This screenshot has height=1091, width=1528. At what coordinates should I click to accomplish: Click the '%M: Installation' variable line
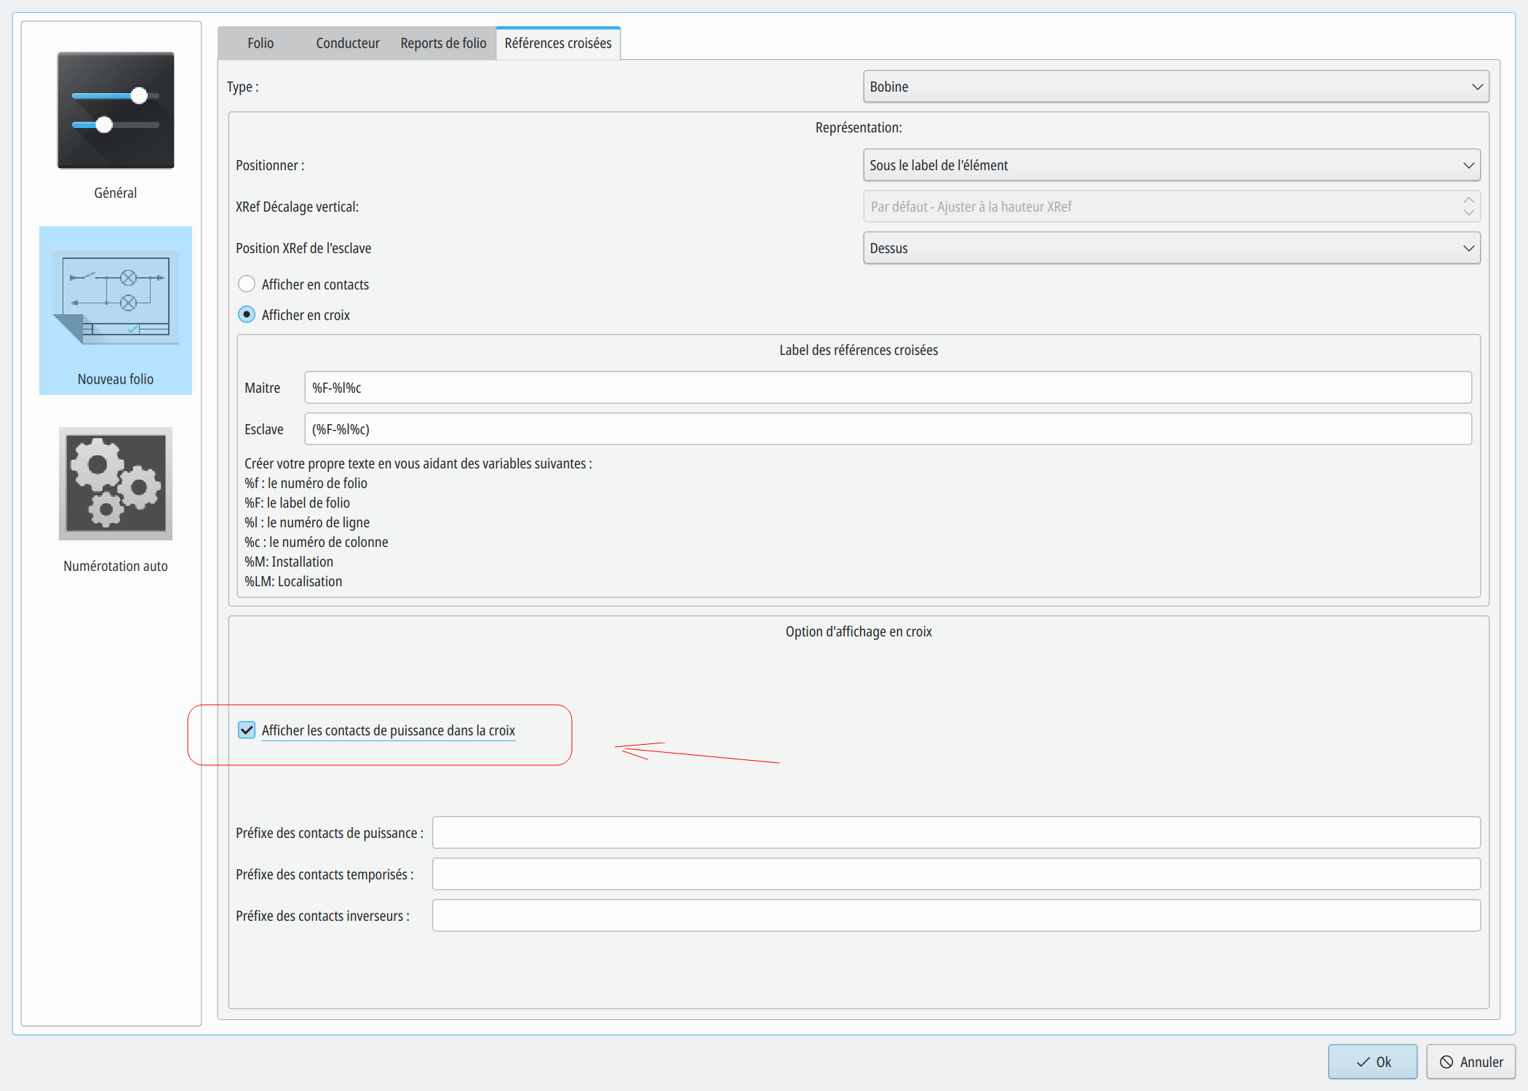point(289,562)
